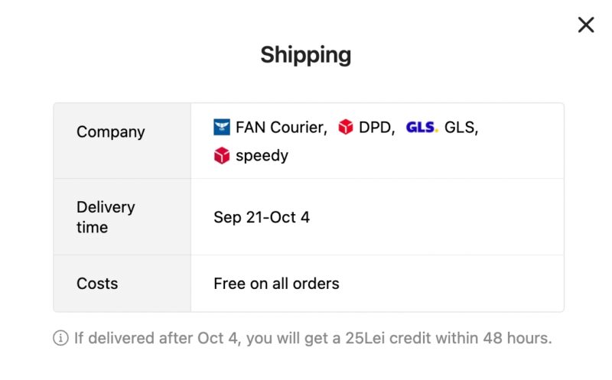612x380 pixels.
Task: Select the FAN Courier company name
Action: (280, 128)
